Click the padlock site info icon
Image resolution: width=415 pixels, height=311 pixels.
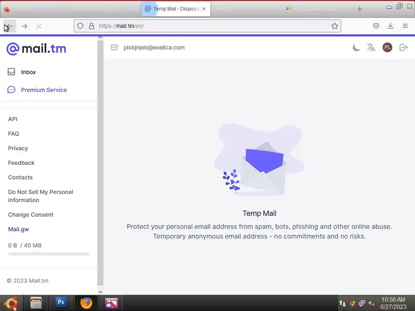tap(92, 26)
